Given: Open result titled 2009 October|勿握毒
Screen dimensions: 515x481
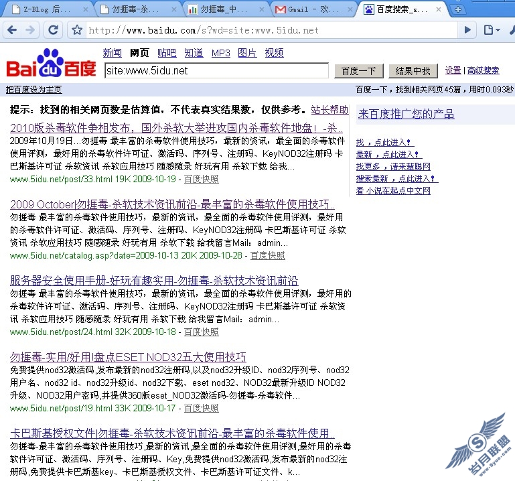Looking at the screenshot, I should (x=172, y=204).
